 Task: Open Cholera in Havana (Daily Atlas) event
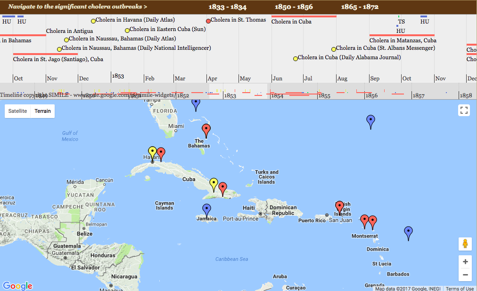(135, 20)
